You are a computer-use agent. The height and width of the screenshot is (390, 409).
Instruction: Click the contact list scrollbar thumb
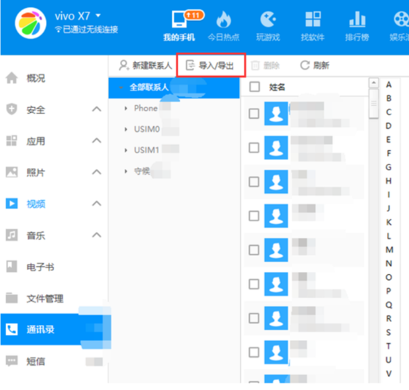[374, 104]
